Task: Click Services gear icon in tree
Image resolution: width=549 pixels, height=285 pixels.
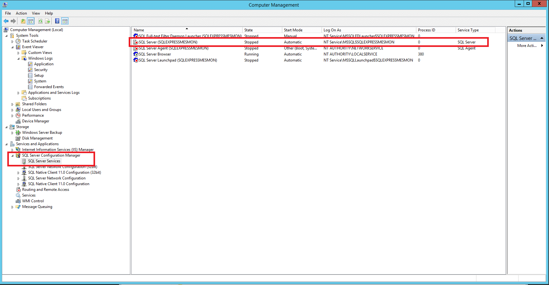Action: pyautogui.click(x=18, y=195)
